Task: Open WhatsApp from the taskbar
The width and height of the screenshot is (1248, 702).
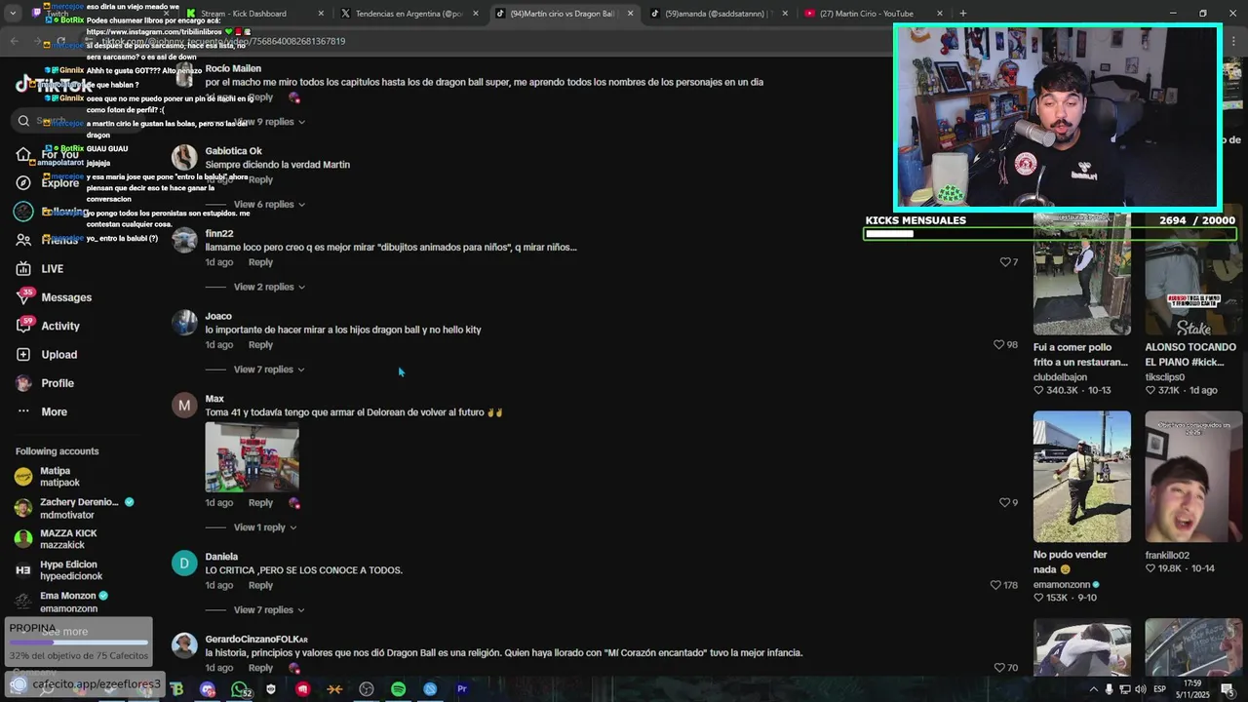Action: pyautogui.click(x=240, y=689)
